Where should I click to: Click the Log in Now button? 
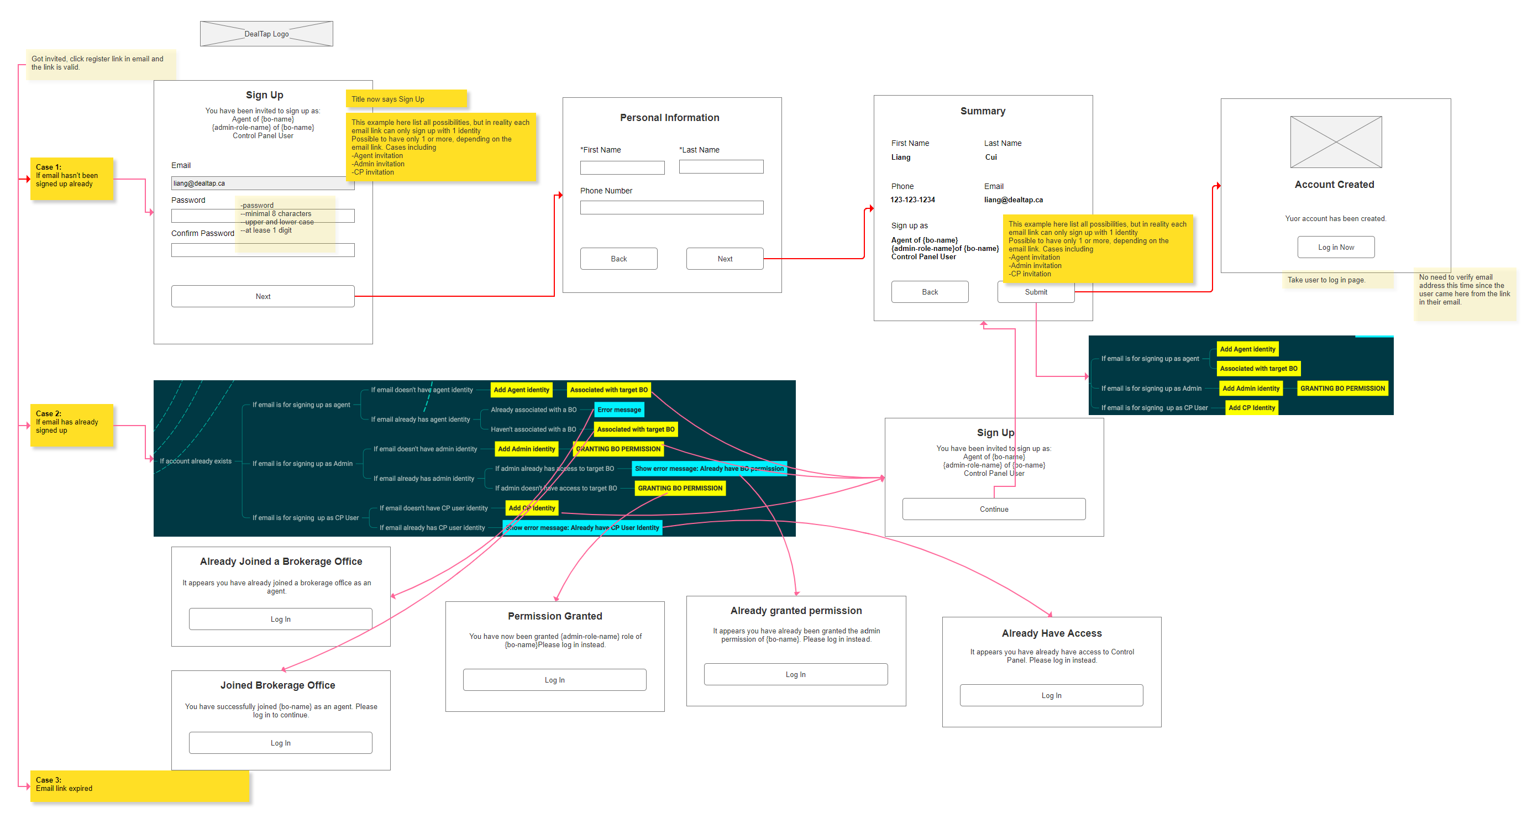(x=1336, y=247)
